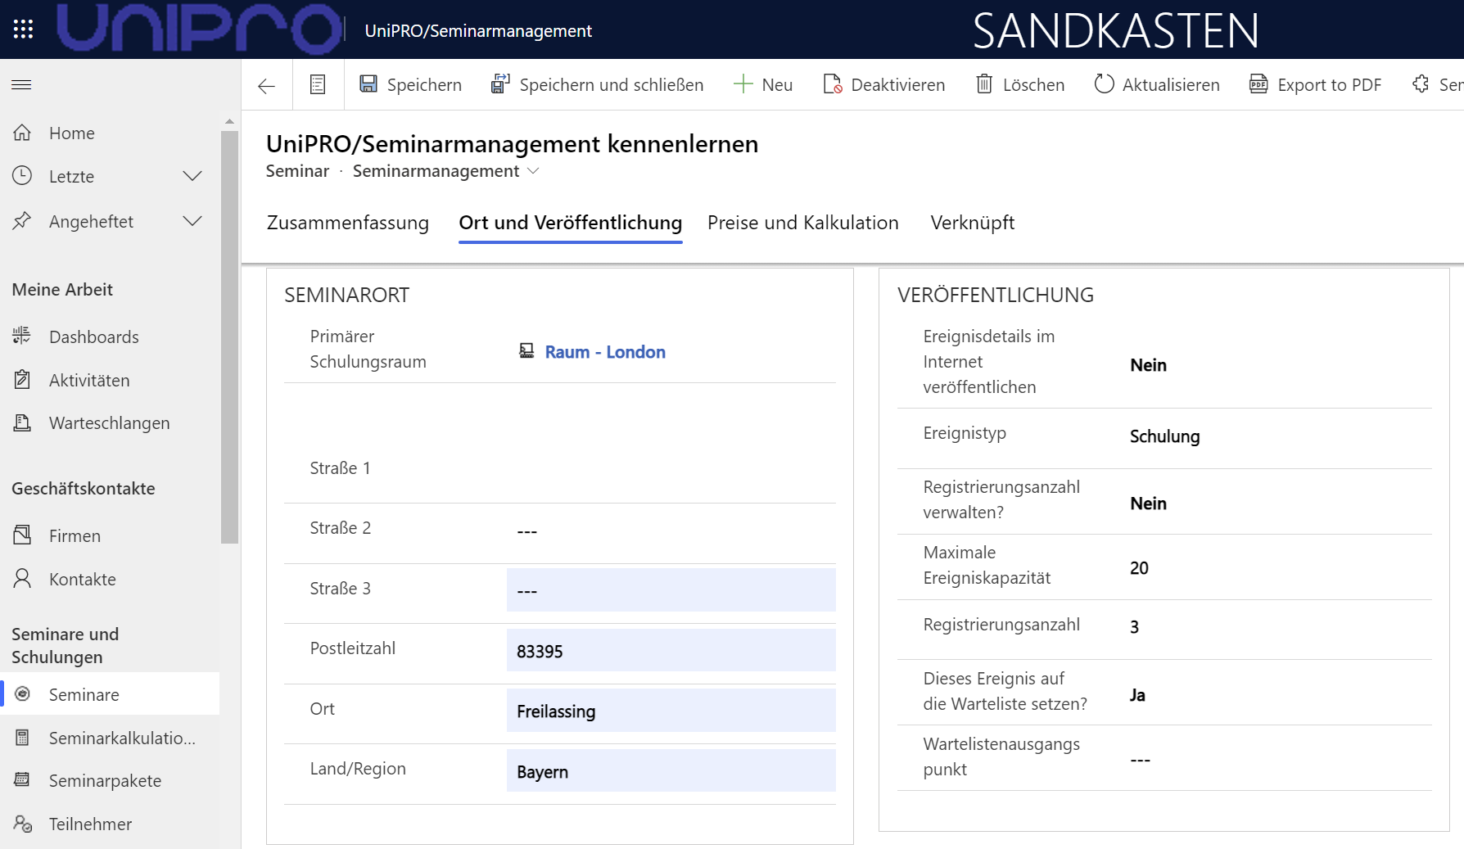This screenshot has height=849, width=1464.
Task: Open the Raum - London link
Action: [605, 352]
